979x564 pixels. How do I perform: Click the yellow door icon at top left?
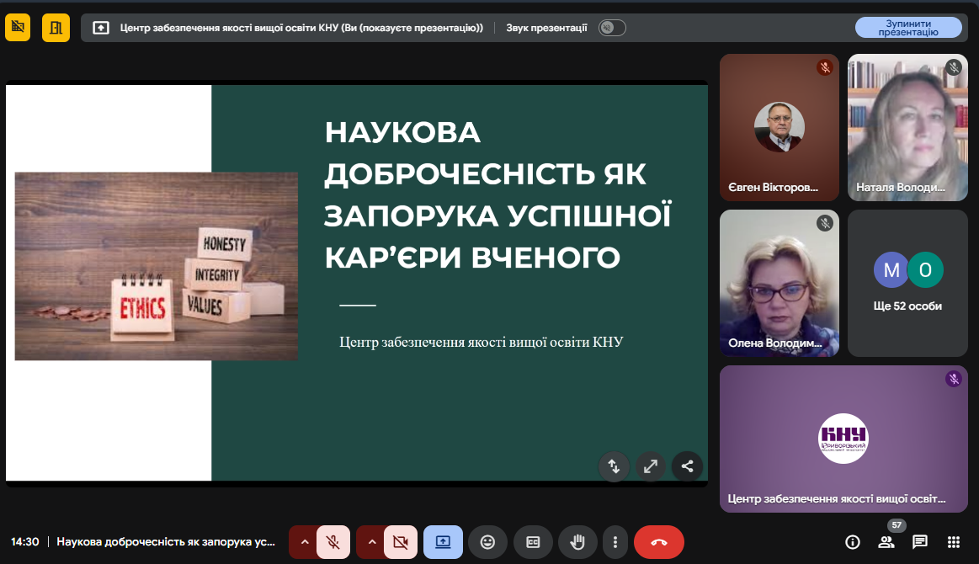pyautogui.click(x=56, y=28)
